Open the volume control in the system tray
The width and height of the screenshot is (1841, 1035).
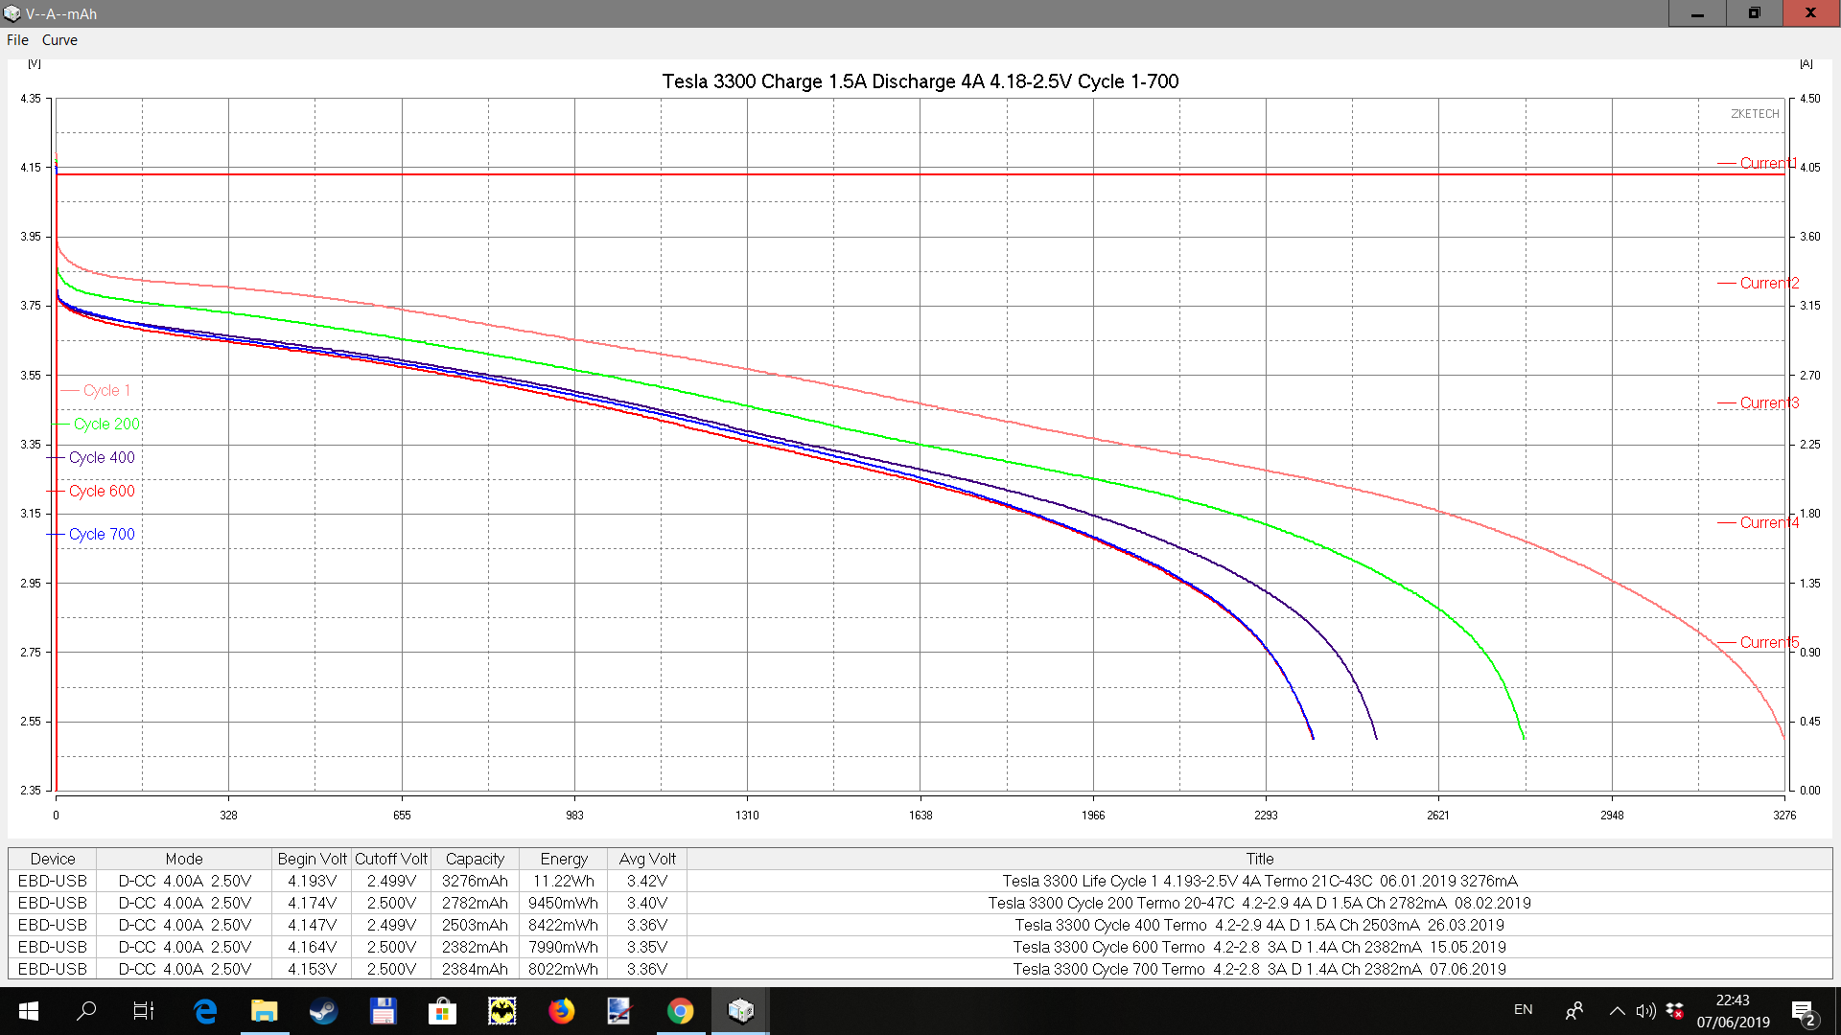click(x=1645, y=1010)
